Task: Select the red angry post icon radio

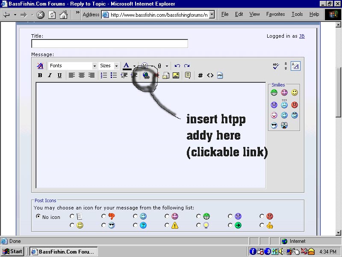Action: (262, 216)
